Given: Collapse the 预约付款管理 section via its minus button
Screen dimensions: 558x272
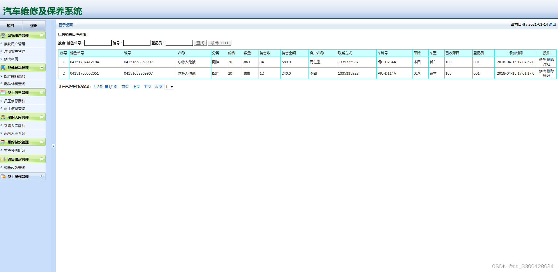Looking at the screenshot, I should [41, 142].
